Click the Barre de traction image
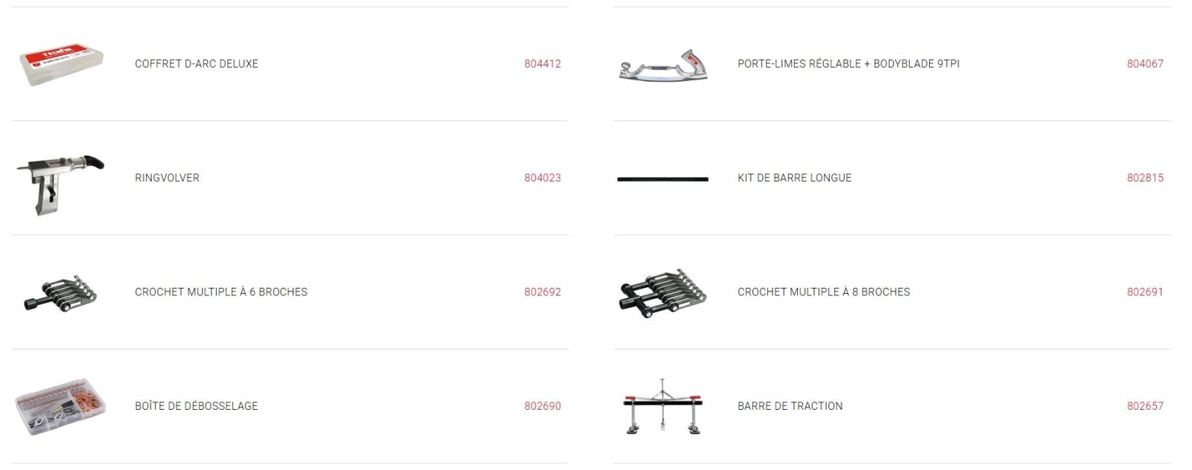The height and width of the screenshot is (470, 1192). pos(663,406)
